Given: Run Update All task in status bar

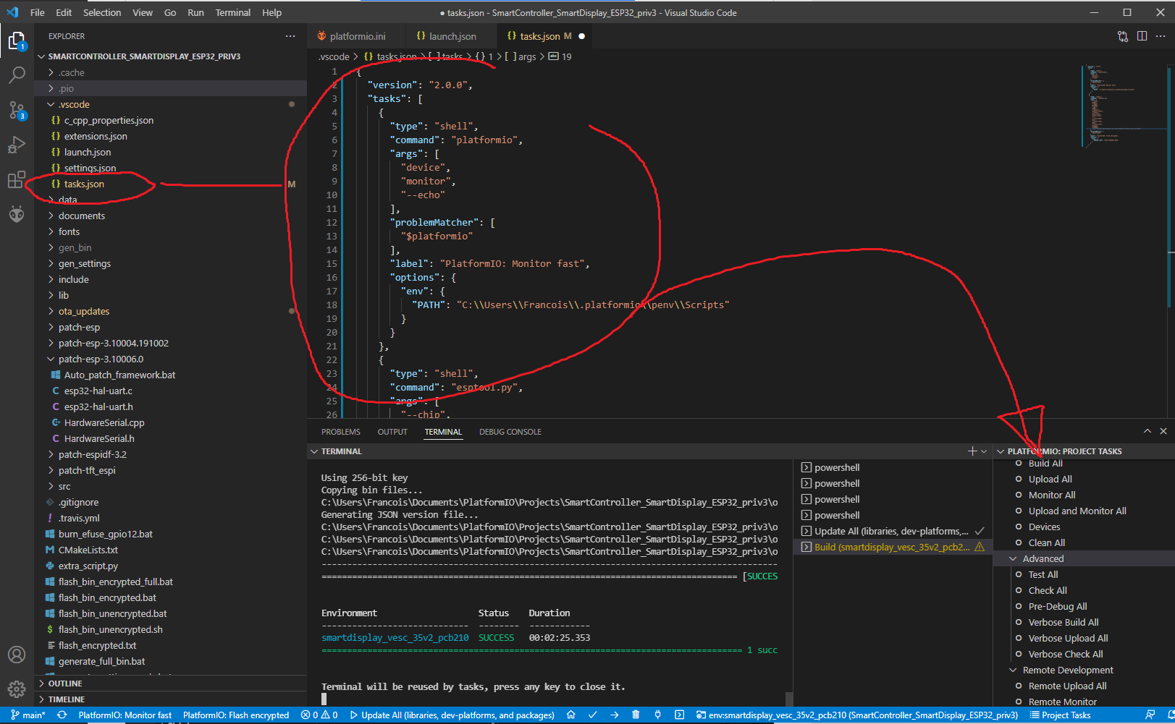Looking at the screenshot, I should click(x=452, y=715).
